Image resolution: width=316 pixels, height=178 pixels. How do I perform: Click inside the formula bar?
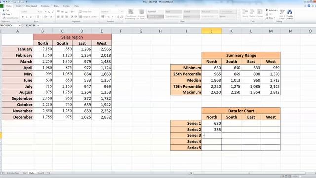[x=175, y=25]
